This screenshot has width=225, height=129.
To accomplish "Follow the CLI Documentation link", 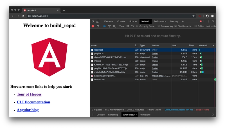I will coord(33,102).
